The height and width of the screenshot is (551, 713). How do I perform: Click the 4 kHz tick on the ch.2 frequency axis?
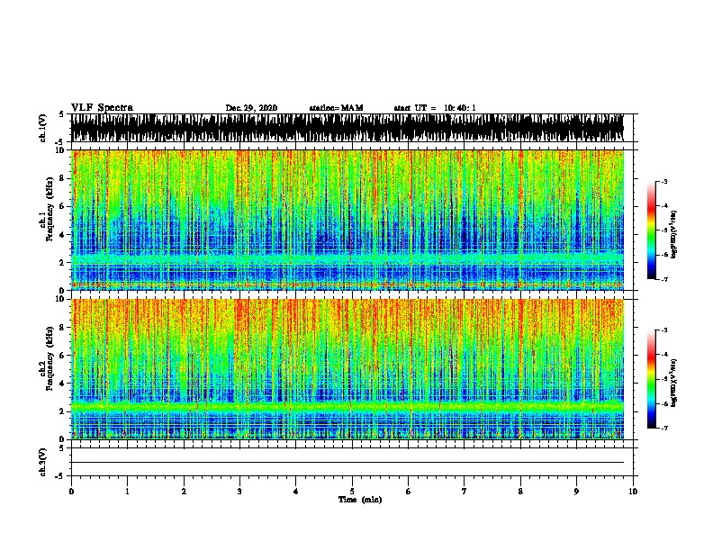pyautogui.click(x=63, y=384)
